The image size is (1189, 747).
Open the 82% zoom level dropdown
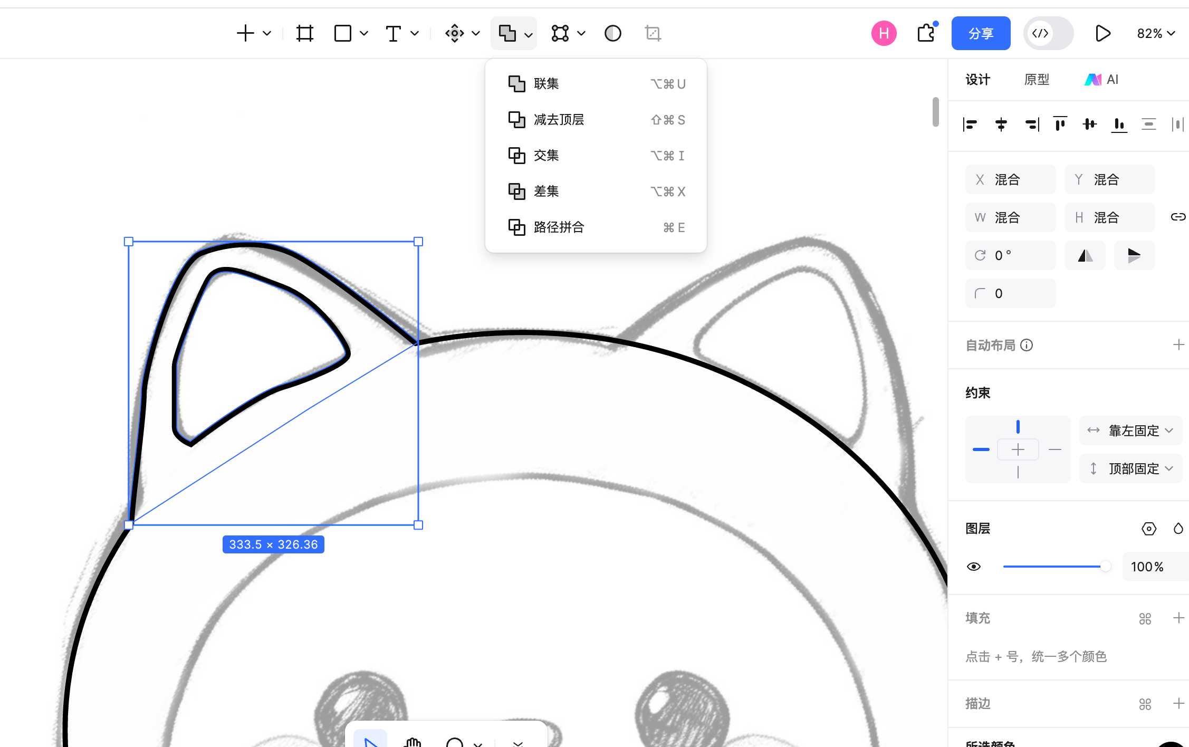1156,33
